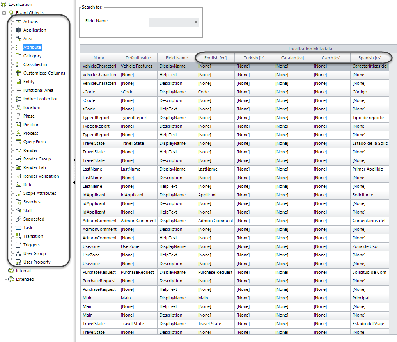
Task: Click the Scope Attributes icon
Action: [18, 193]
